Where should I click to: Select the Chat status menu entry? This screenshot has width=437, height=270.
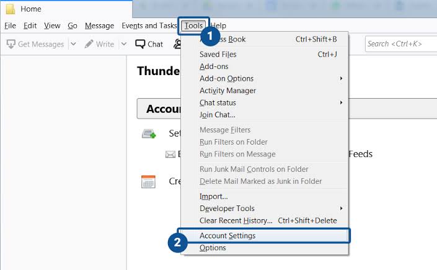coord(265,103)
